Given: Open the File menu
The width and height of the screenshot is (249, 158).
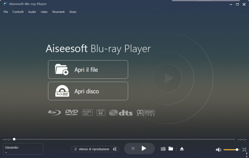Looking at the screenshot, I should coord(6,12).
